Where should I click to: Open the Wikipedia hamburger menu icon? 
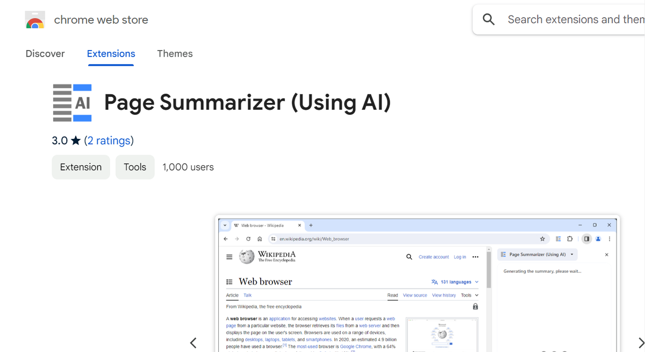tap(229, 257)
